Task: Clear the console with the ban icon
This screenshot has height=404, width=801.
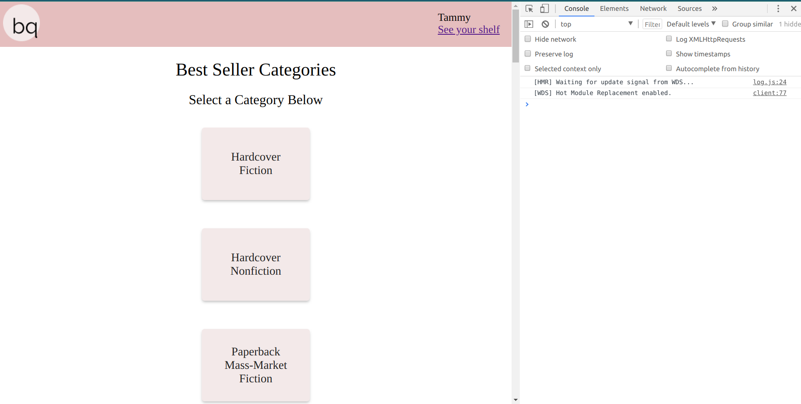Action: coord(545,24)
